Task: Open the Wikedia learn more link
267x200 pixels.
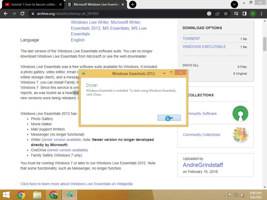Action: [x=76, y=184]
